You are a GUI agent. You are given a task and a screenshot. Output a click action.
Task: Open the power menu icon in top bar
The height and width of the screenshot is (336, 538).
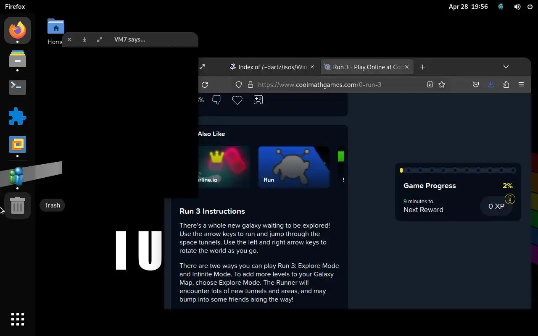530,7
